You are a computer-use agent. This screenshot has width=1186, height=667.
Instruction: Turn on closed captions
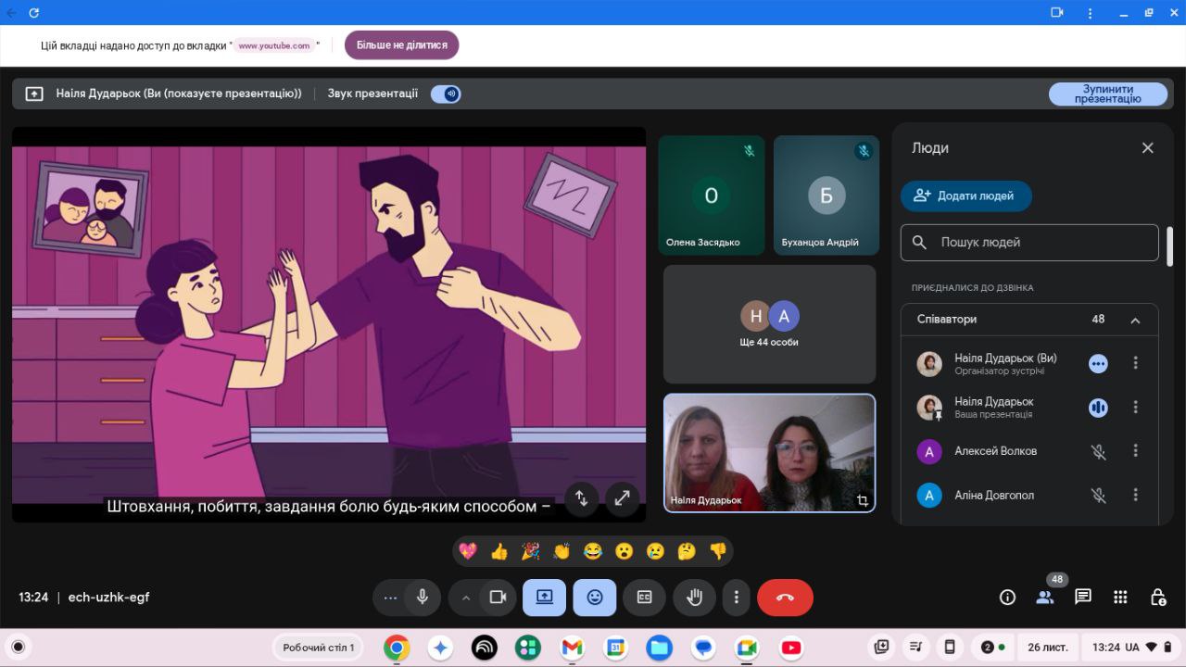tap(644, 598)
